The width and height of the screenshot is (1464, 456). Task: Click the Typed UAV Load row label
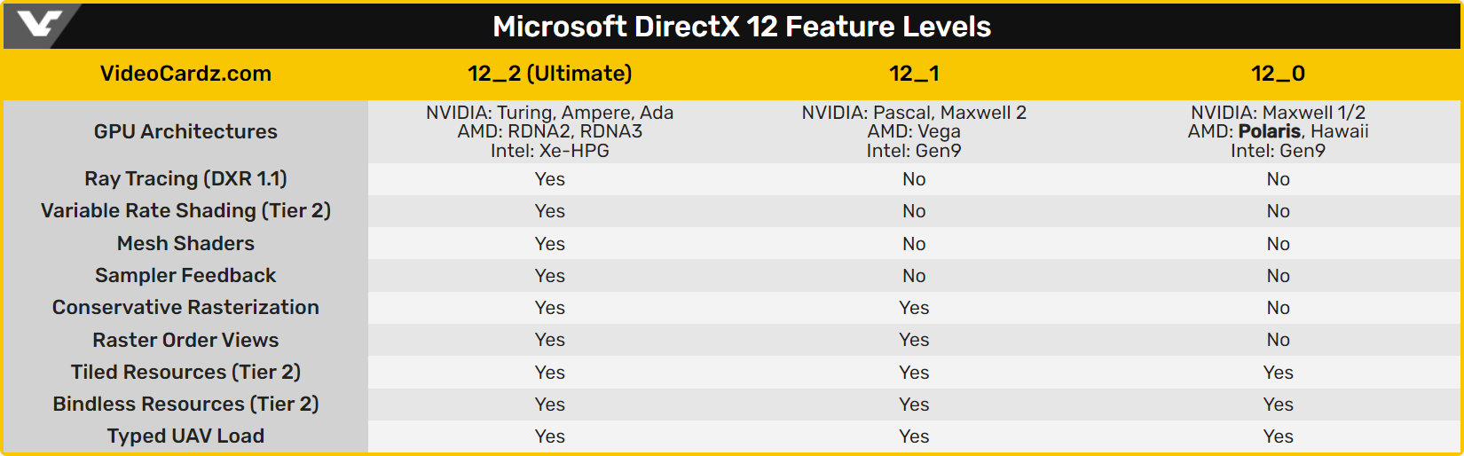pyautogui.click(x=185, y=436)
